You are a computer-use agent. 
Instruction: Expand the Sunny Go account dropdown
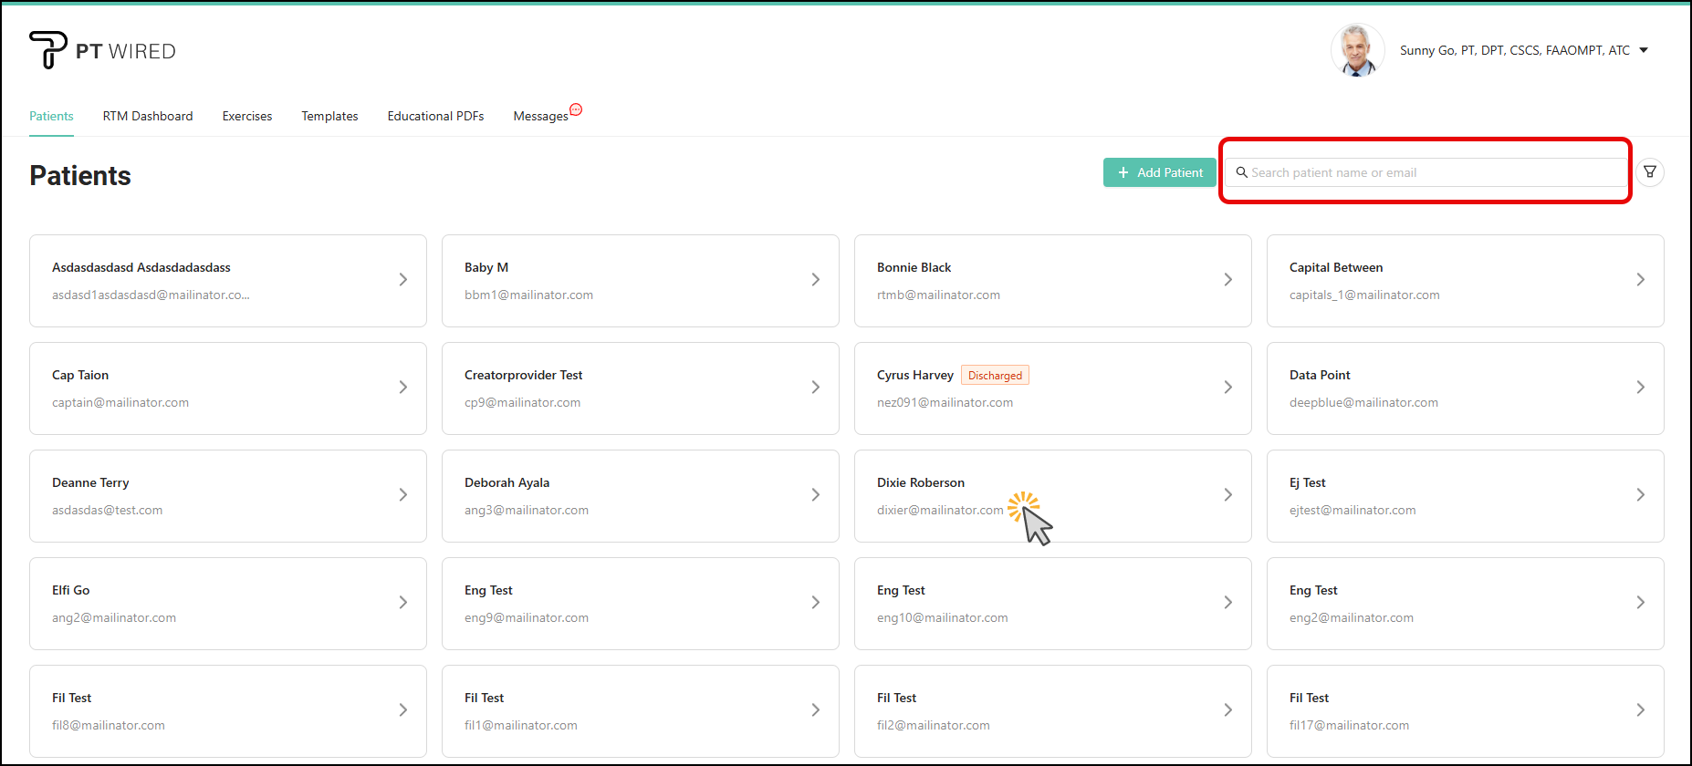[1644, 50]
